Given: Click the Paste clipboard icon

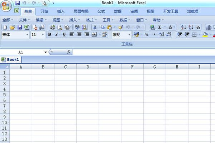Looking at the screenshot, I should click(110, 27).
